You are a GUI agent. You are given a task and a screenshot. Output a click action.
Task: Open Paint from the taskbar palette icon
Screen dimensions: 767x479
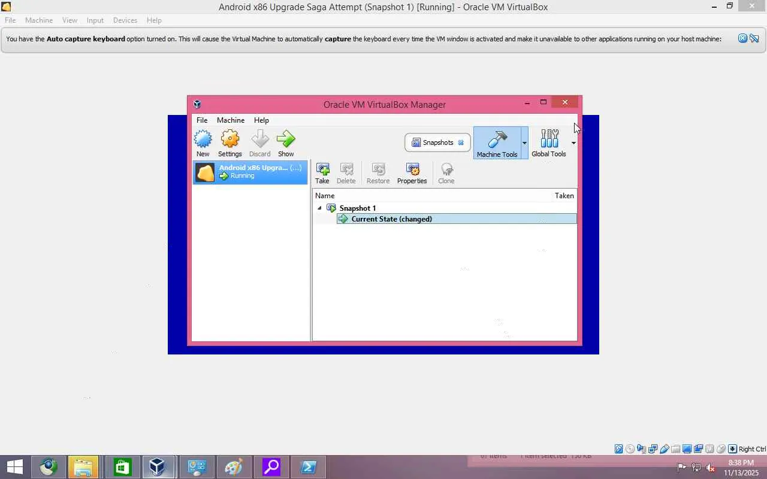233,467
